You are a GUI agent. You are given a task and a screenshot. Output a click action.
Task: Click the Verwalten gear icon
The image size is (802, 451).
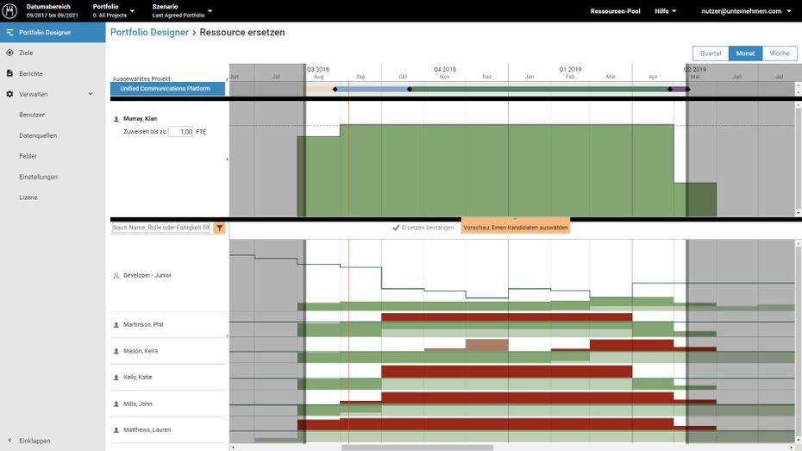pyautogui.click(x=9, y=94)
